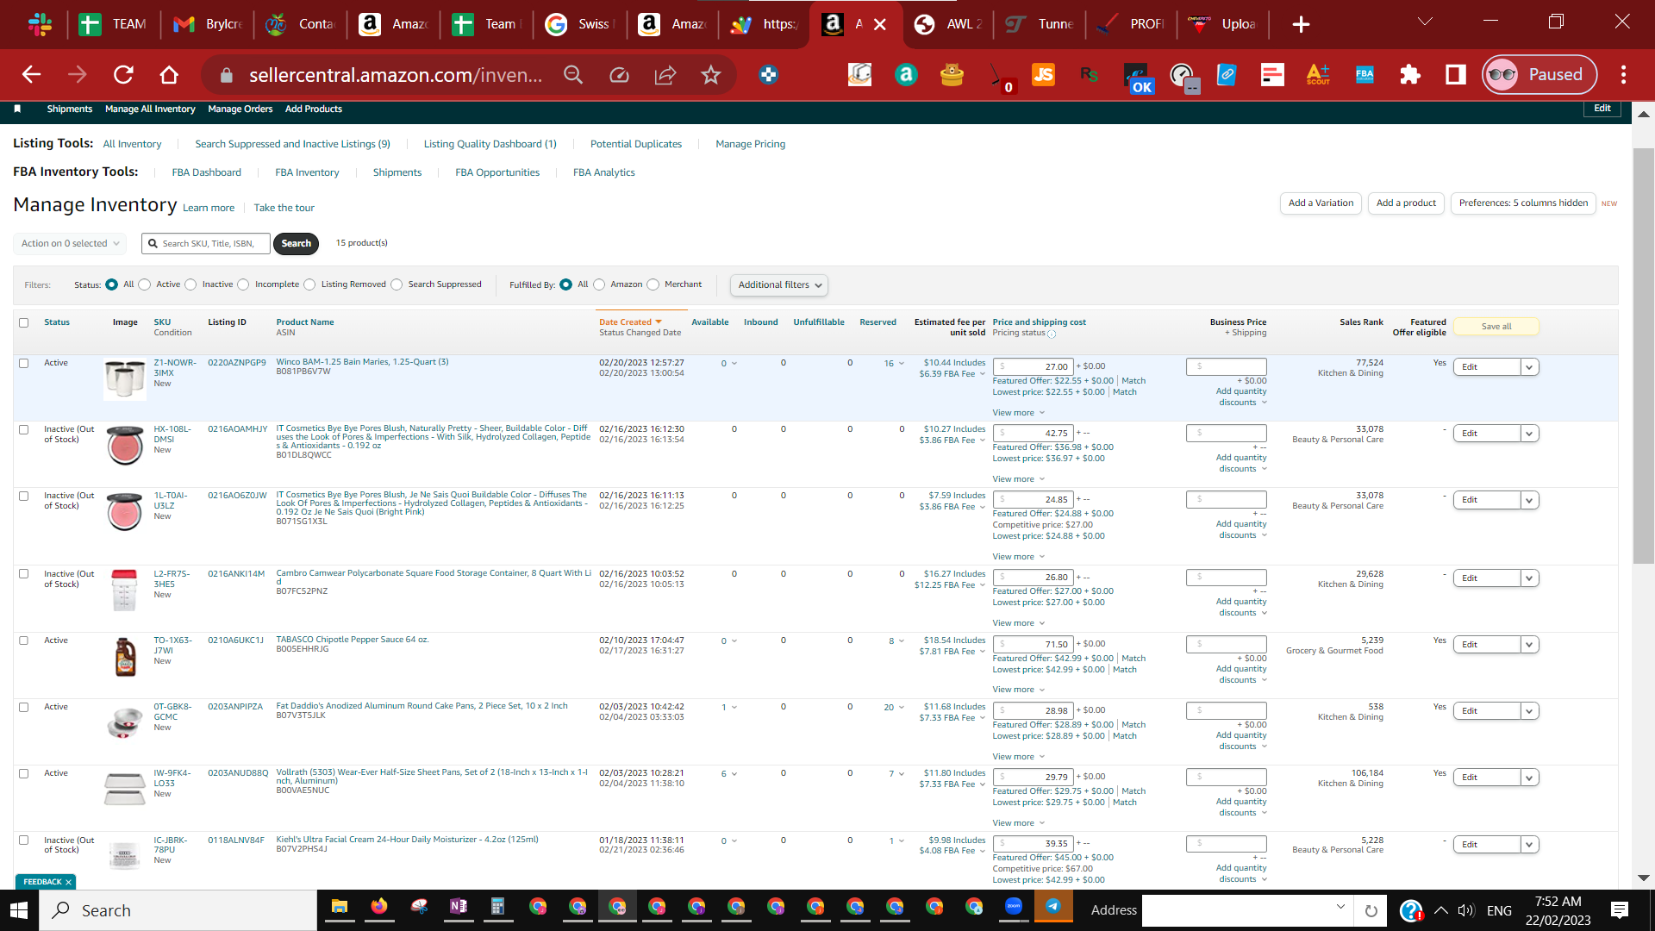Click Add a Variation button
1655x931 pixels.
(1321, 203)
